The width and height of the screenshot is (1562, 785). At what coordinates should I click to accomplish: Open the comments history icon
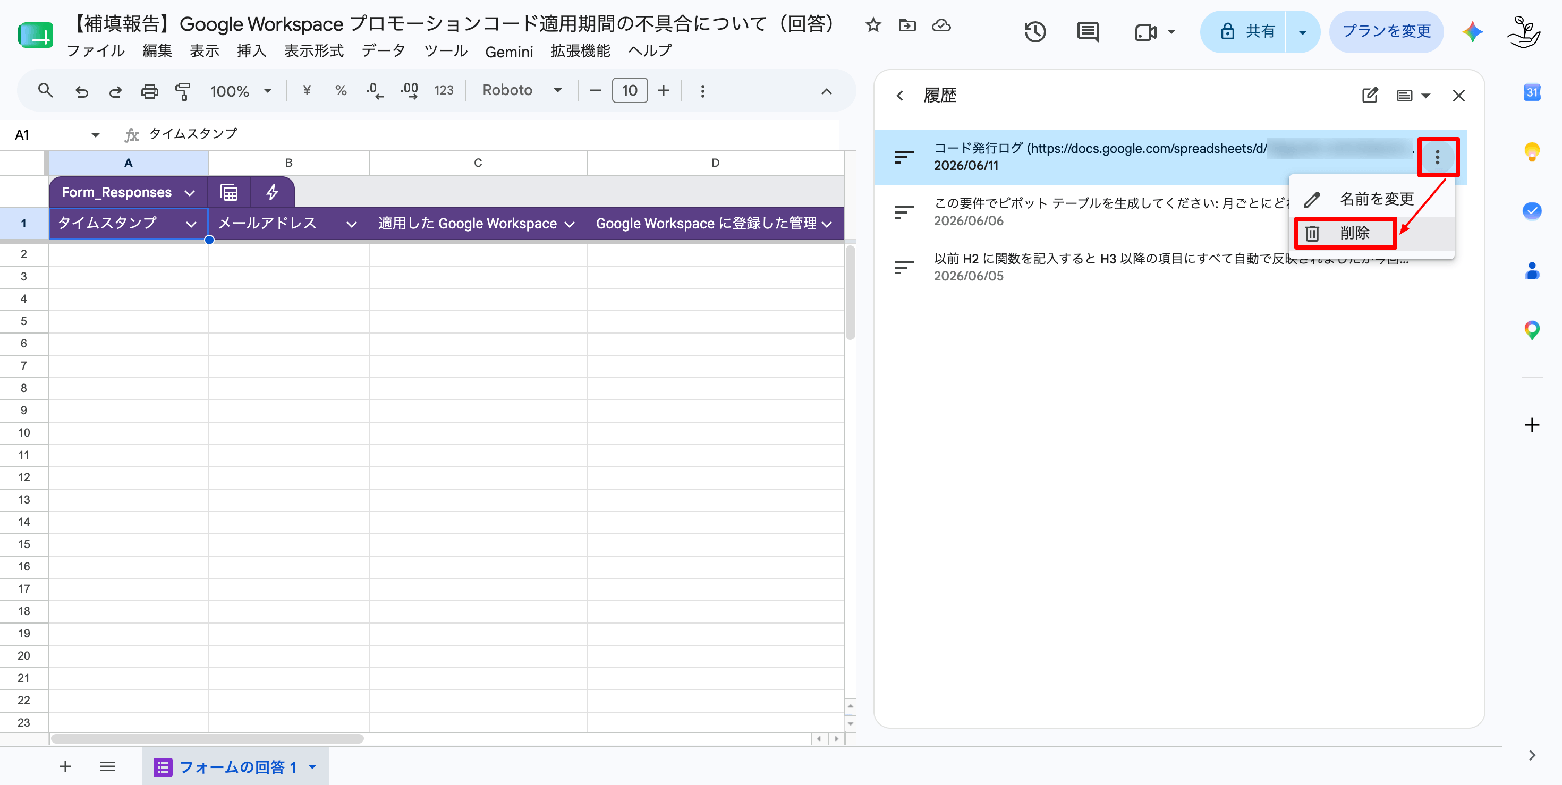(1088, 31)
